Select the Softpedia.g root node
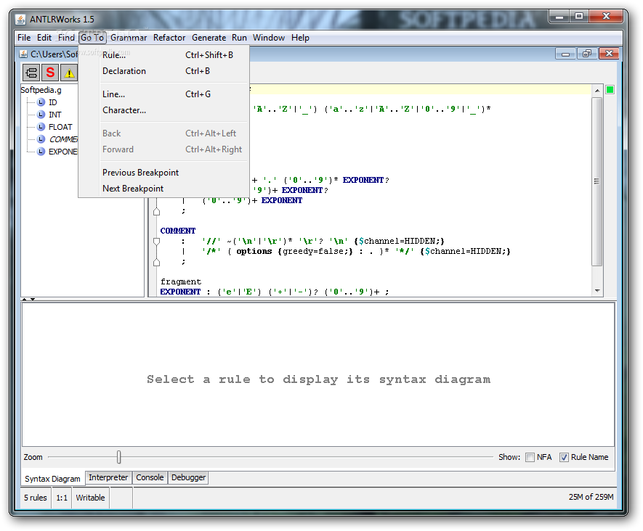The image size is (643, 531). (41, 90)
